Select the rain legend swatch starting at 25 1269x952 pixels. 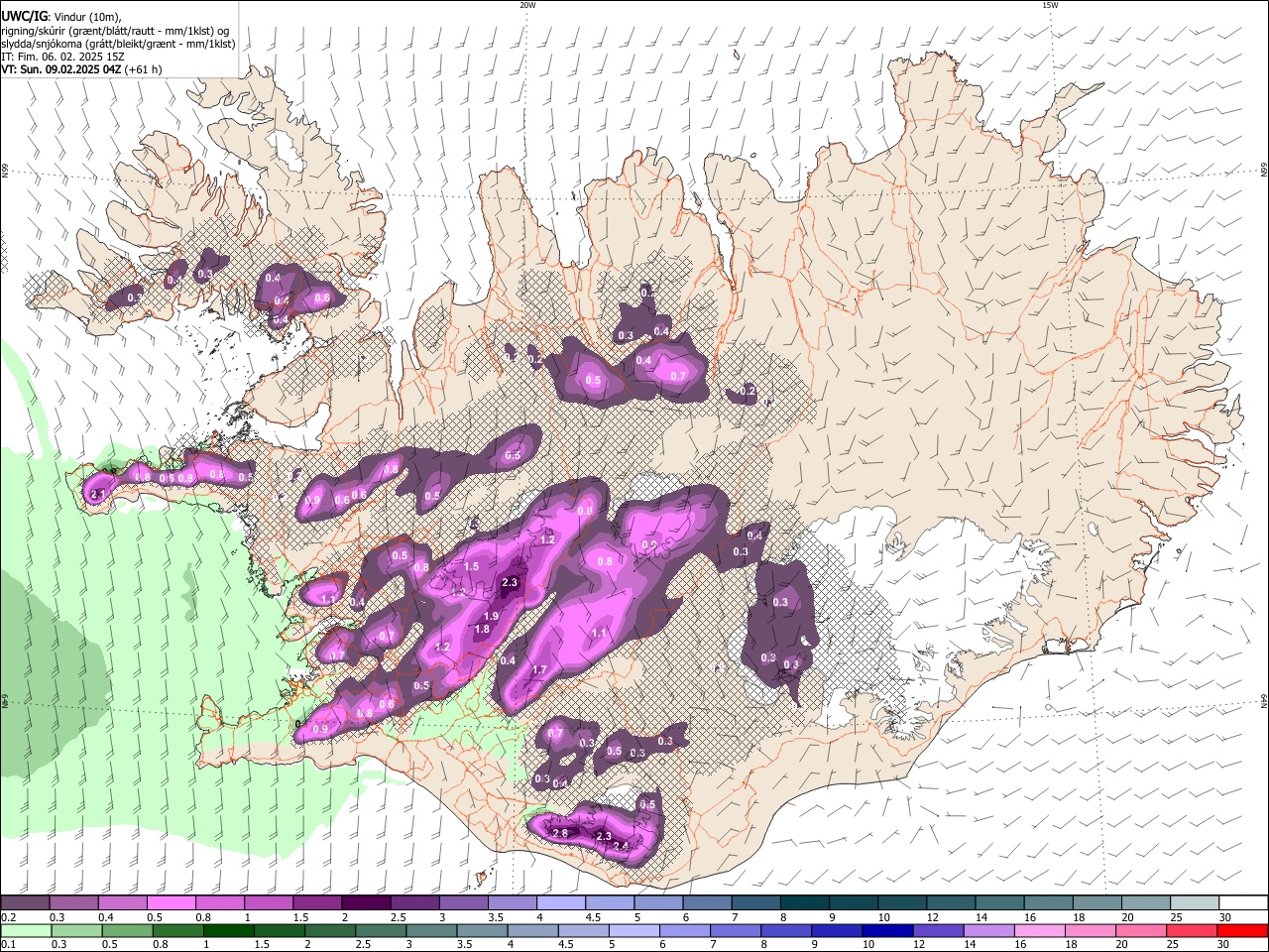pos(1193,931)
